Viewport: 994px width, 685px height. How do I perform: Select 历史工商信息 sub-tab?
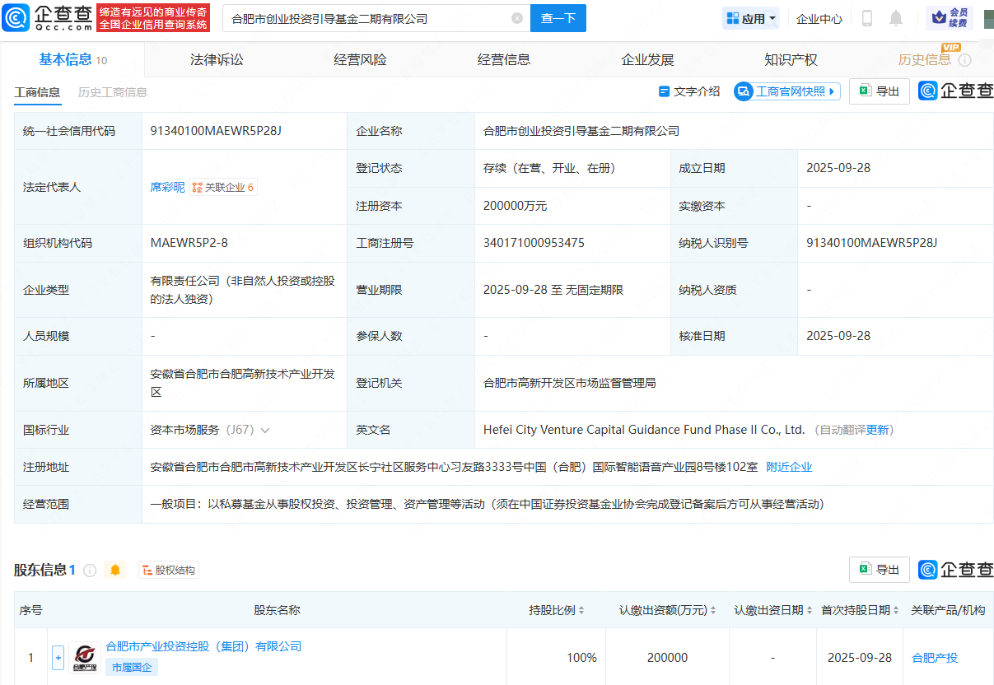(x=113, y=92)
